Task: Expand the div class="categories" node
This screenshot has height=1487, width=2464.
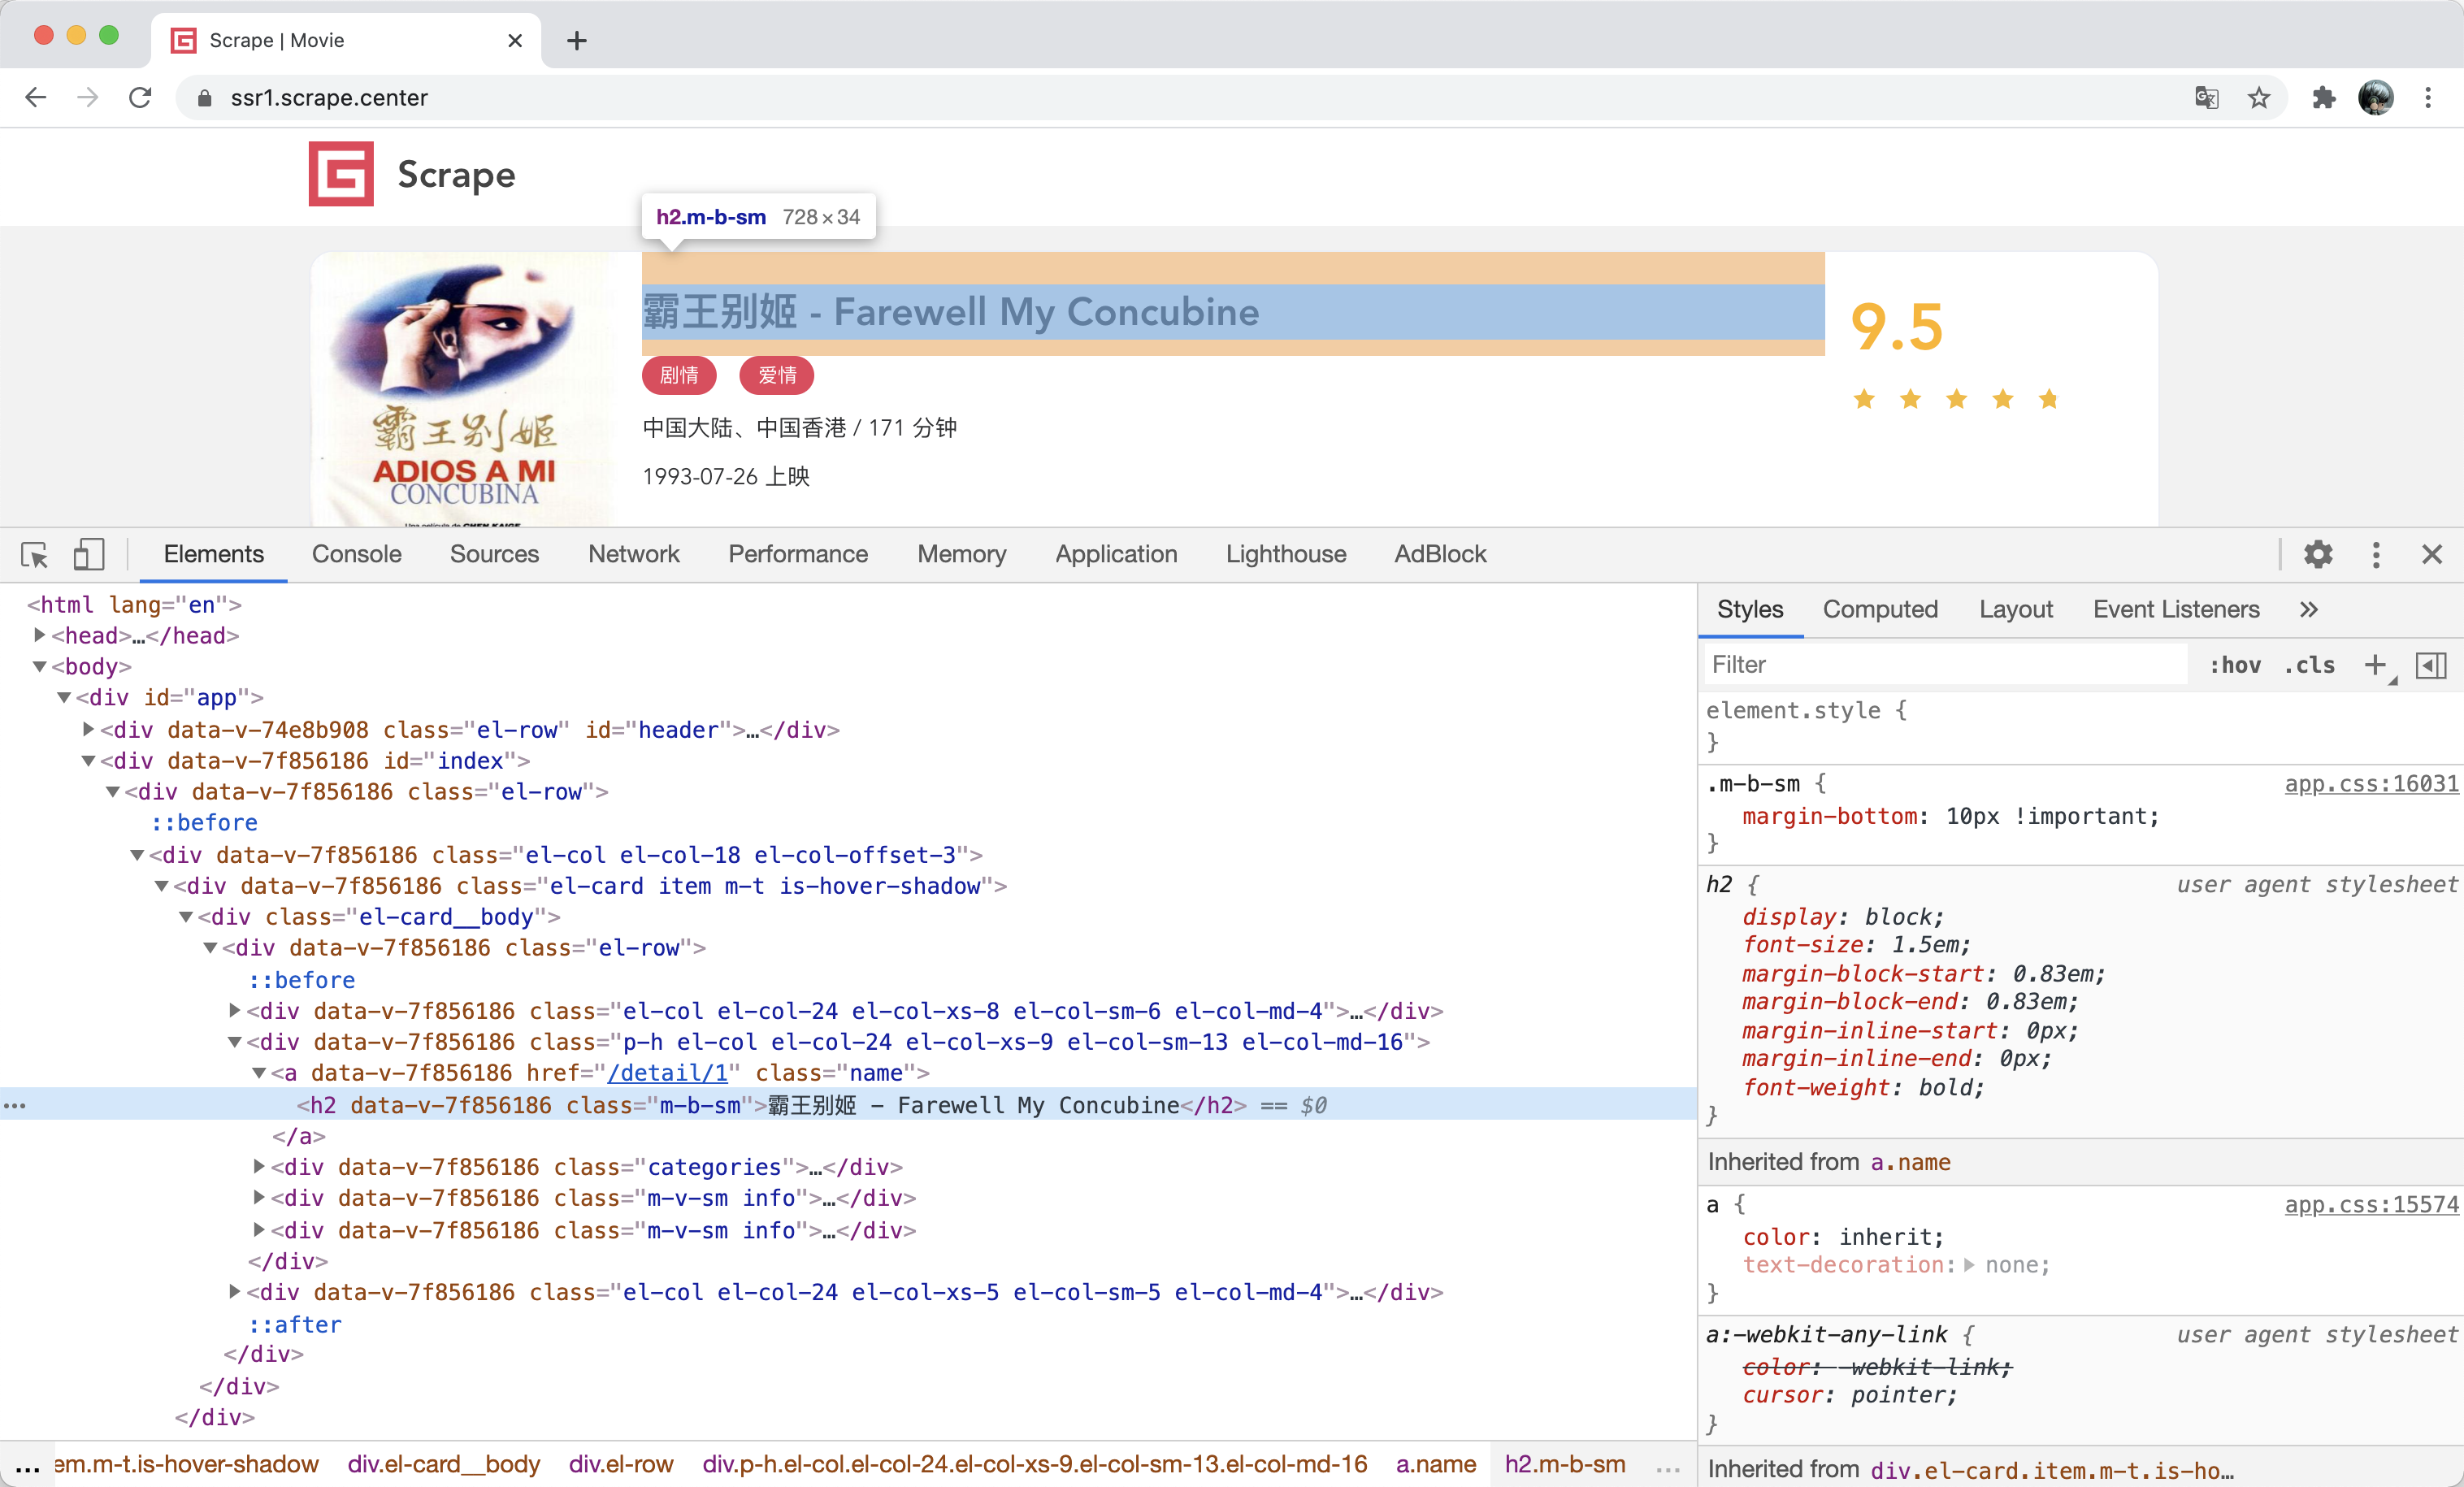Action: coord(259,1166)
